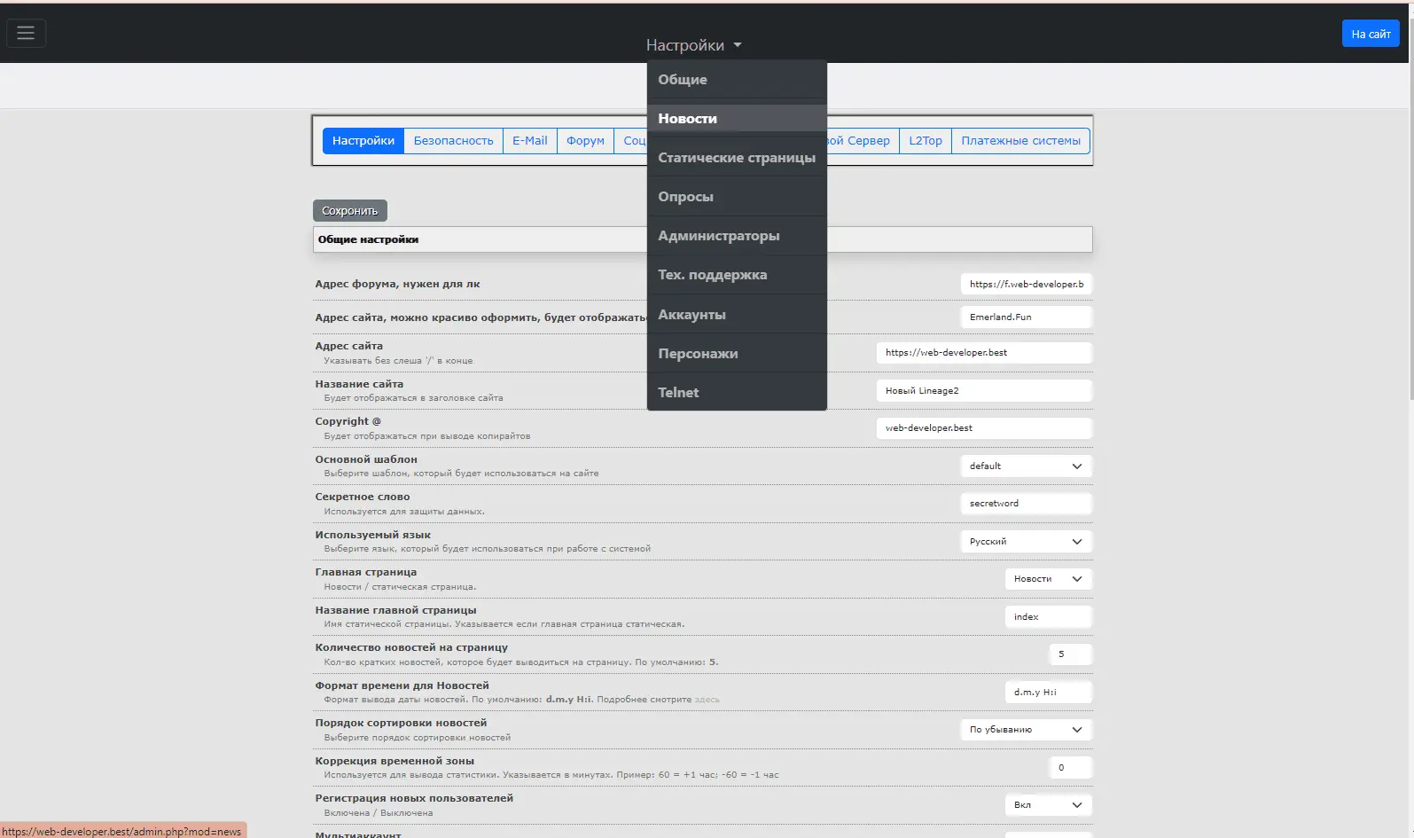Viewport: 1414px width, 838px height.
Task: Collapse the Настройки top dropdown menu
Action: [x=693, y=45]
